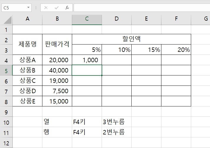
Task: Select row 12 header
Action: point(6,143)
